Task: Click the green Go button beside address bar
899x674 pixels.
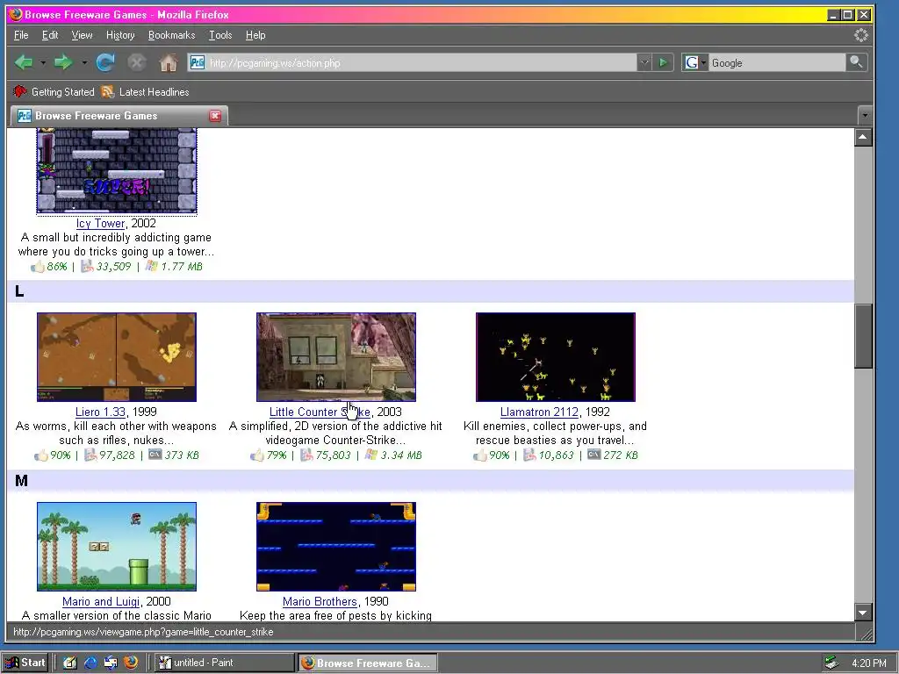Action: click(x=664, y=62)
